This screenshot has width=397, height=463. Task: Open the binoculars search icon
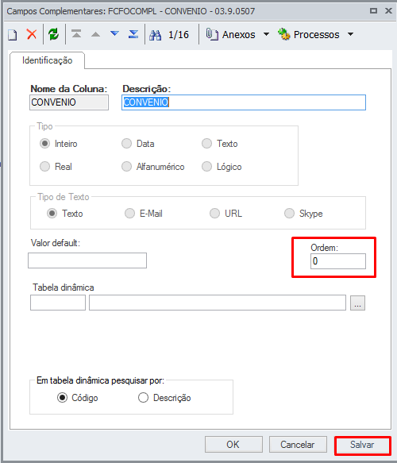click(x=156, y=35)
